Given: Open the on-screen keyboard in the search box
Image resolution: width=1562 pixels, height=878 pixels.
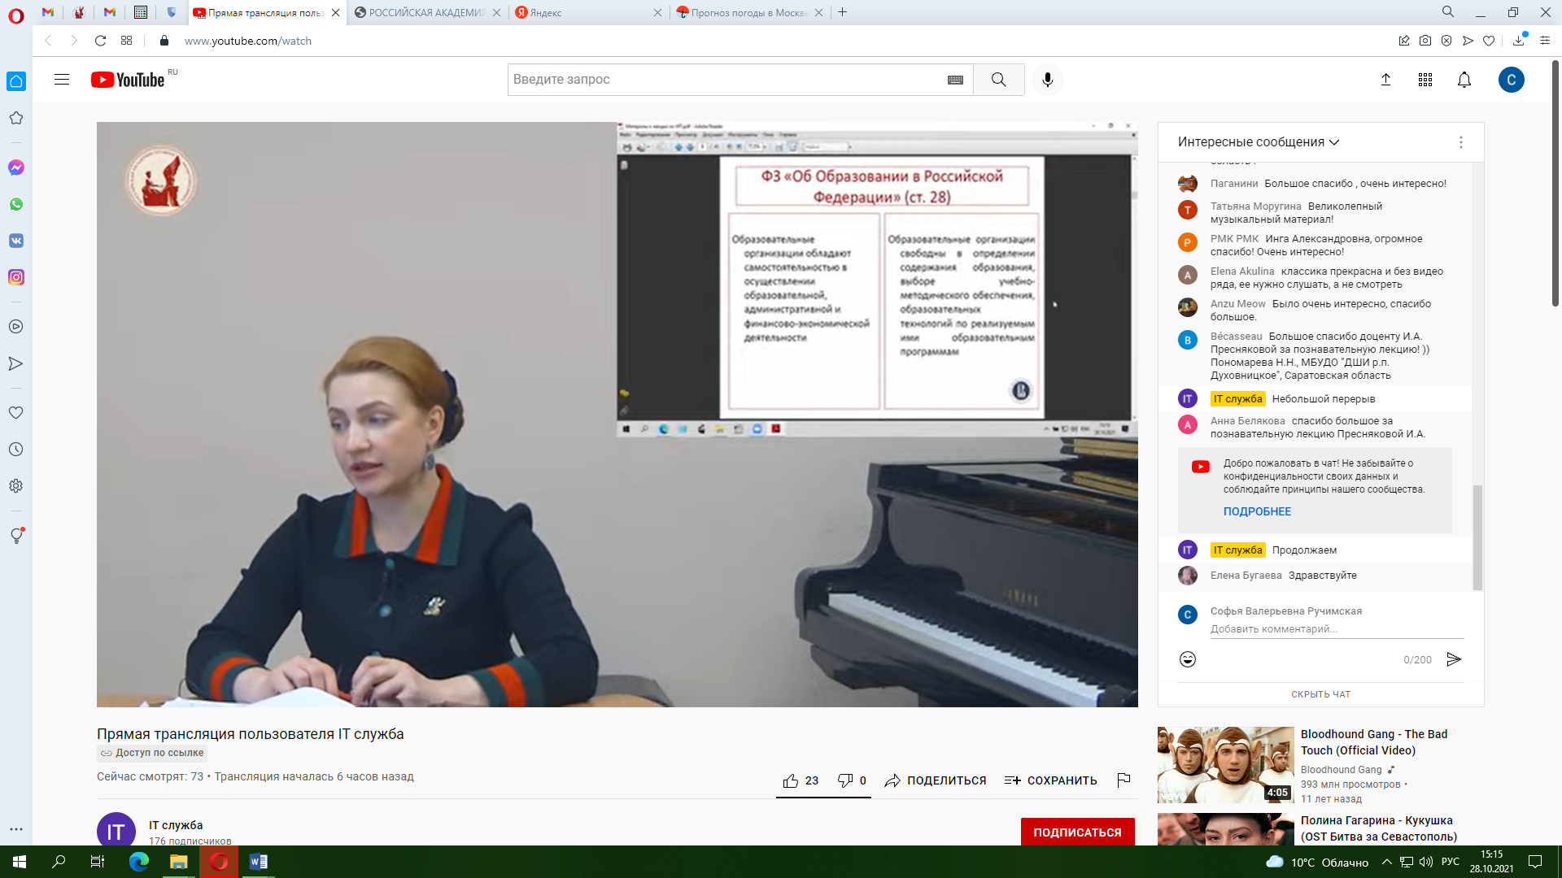Looking at the screenshot, I should pyautogui.click(x=955, y=80).
